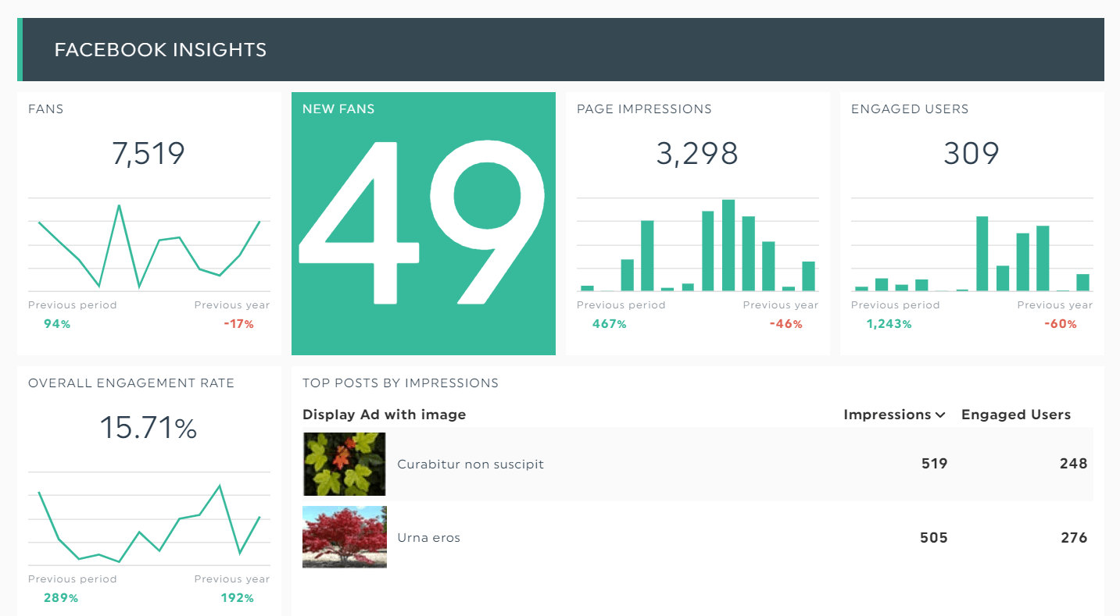The height and width of the screenshot is (616, 1120).
Task: Click the Fans total 7,519
Action: pos(148,153)
